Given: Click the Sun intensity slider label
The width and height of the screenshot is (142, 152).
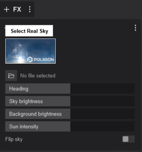Looking at the screenshot, I should click(24, 126).
